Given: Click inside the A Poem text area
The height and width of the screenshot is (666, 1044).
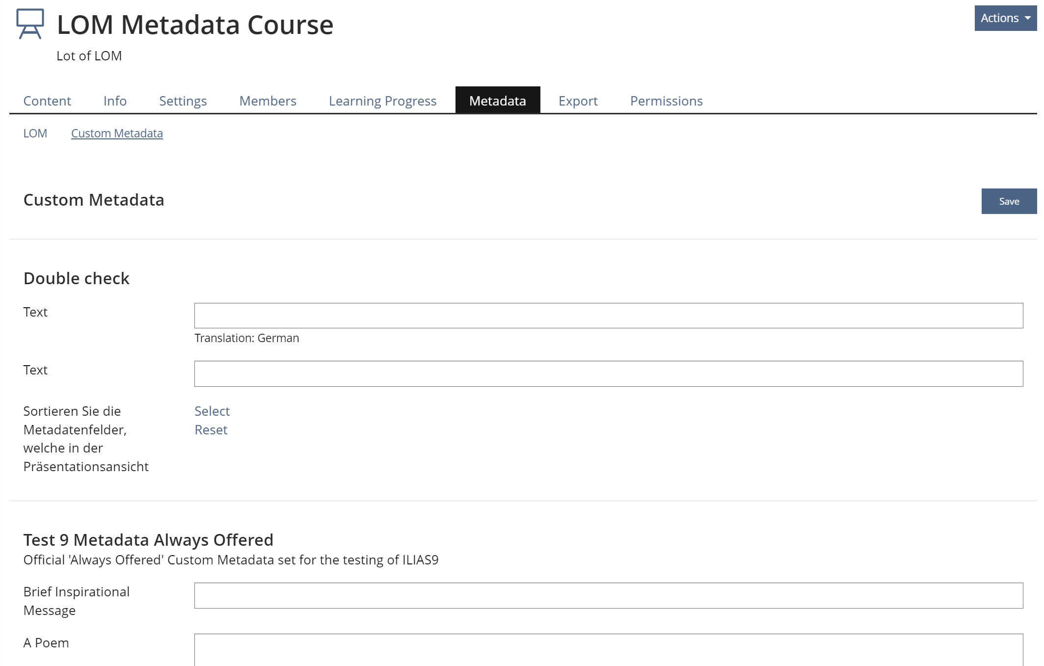Looking at the screenshot, I should [608, 650].
